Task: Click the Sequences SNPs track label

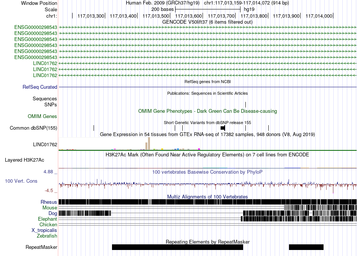Action: (45, 101)
